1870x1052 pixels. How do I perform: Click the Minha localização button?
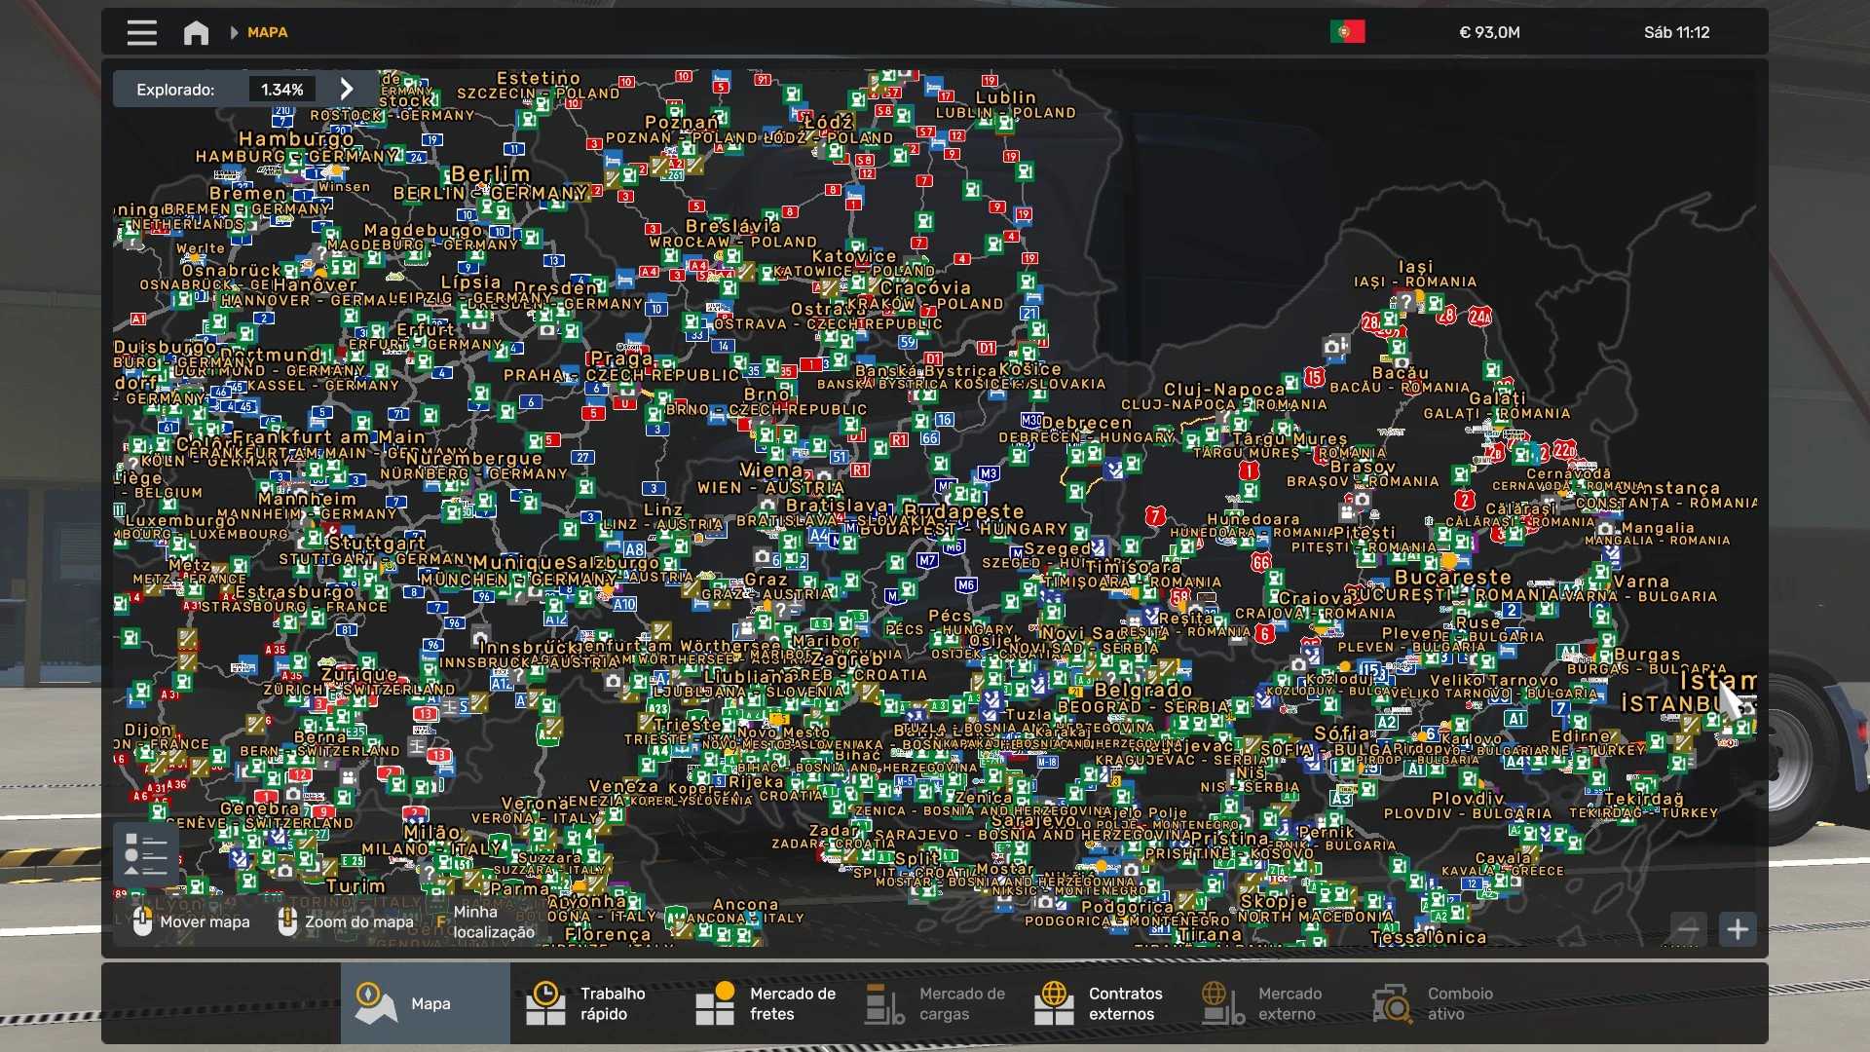click(492, 921)
